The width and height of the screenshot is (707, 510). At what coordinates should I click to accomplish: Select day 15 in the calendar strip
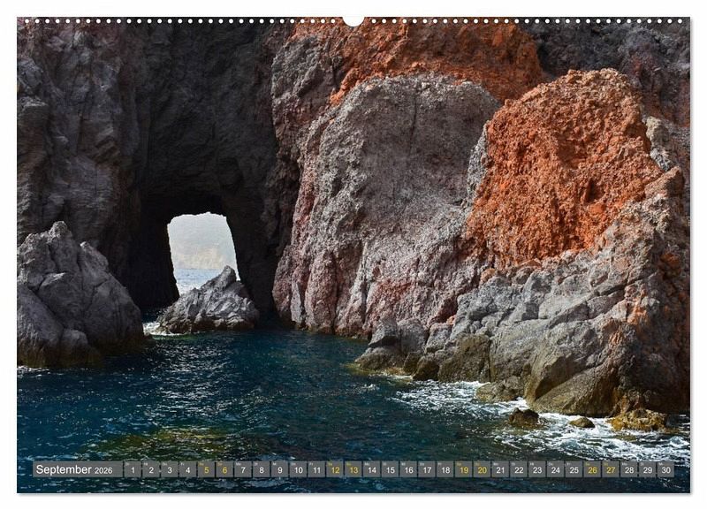point(390,469)
